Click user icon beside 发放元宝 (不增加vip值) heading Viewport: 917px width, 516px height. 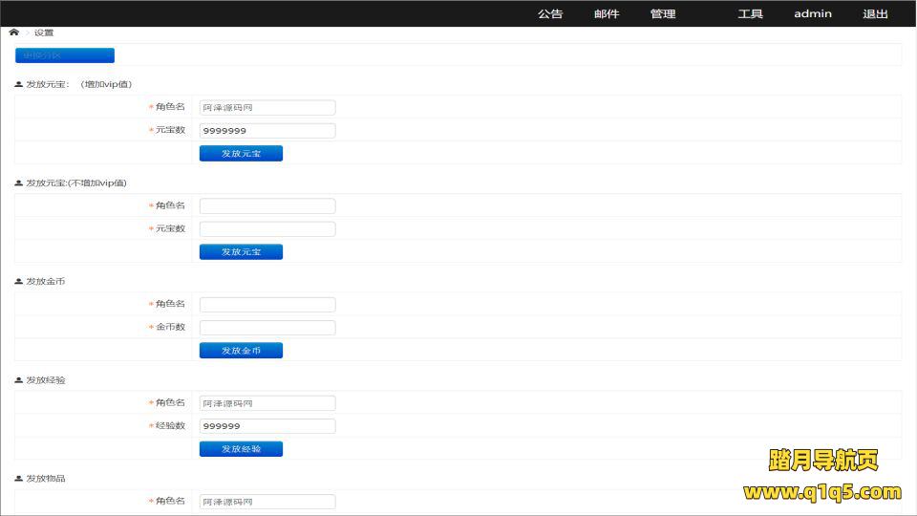[x=19, y=183]
